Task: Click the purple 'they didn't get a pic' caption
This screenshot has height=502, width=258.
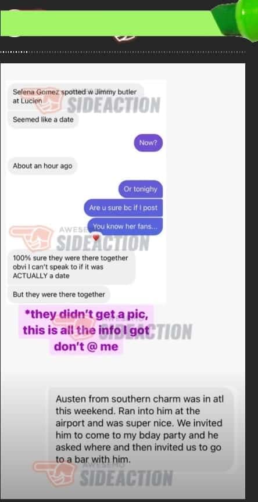Action: pos(86,330)
